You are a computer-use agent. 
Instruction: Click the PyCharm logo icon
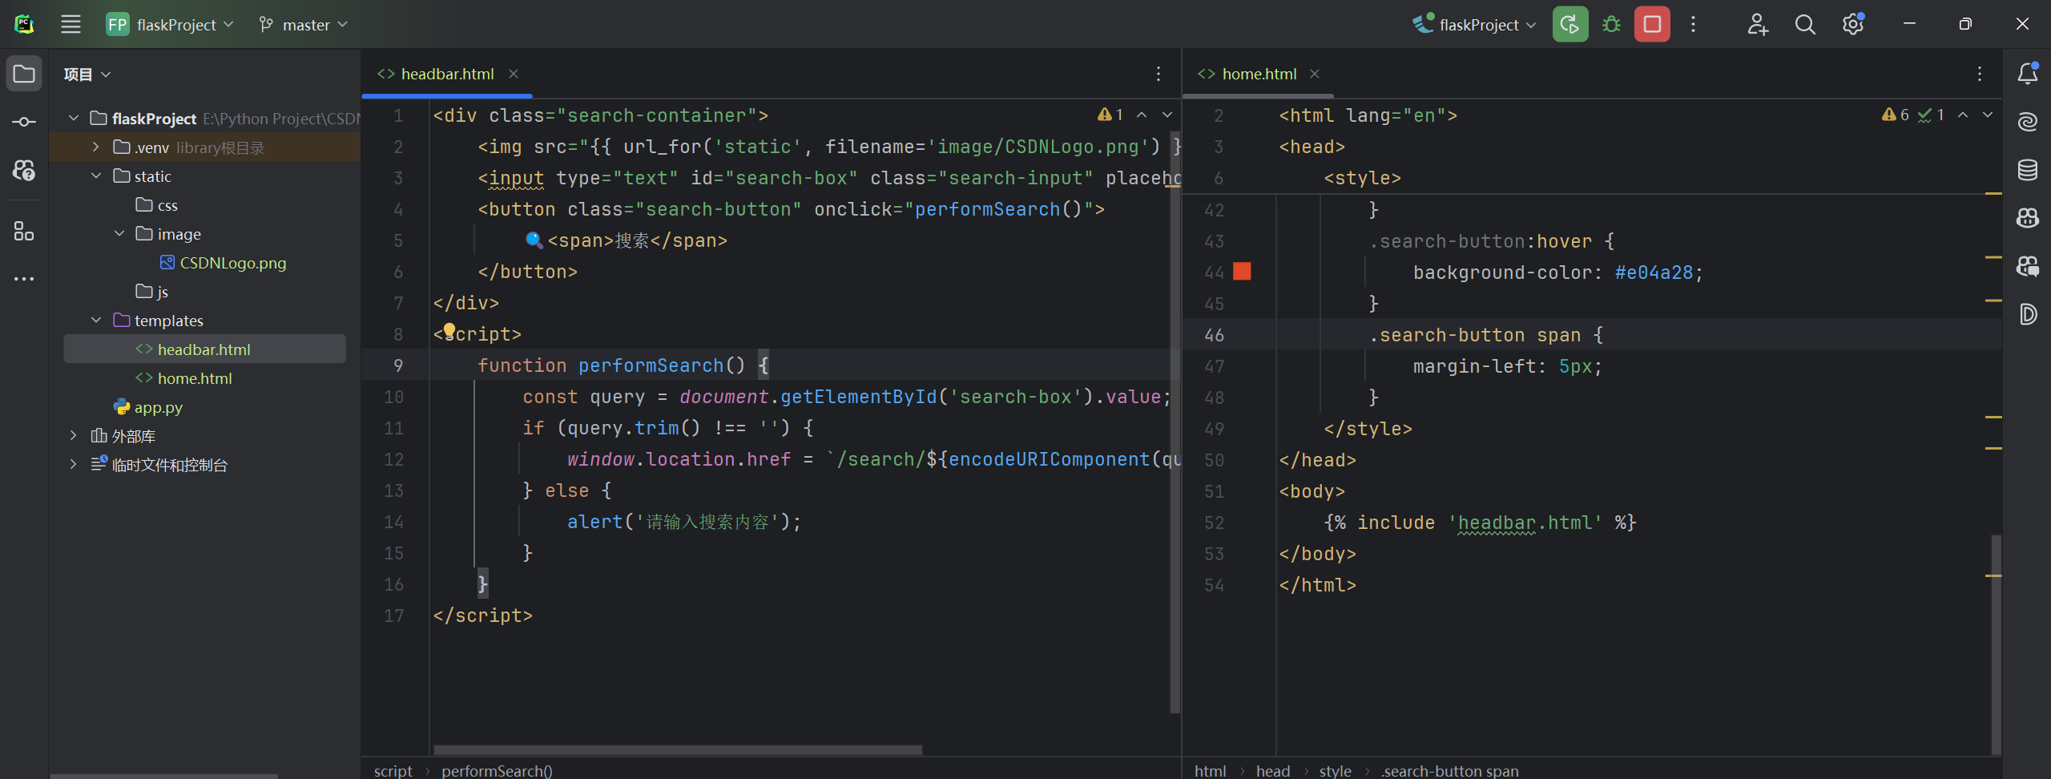(24, 24)
